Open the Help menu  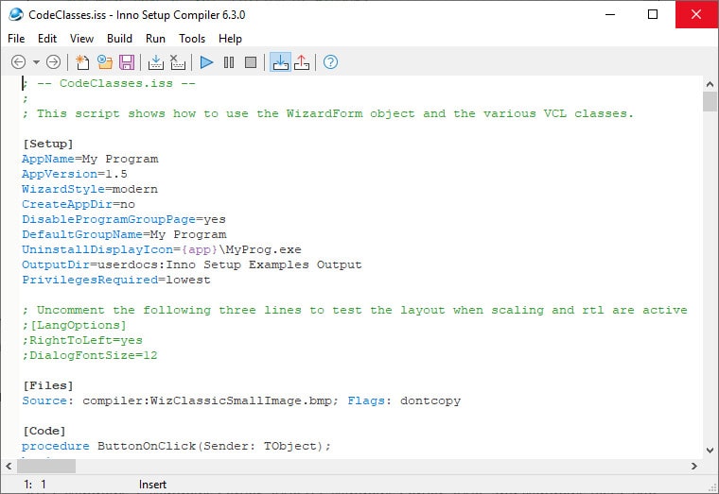click(230, 39)
